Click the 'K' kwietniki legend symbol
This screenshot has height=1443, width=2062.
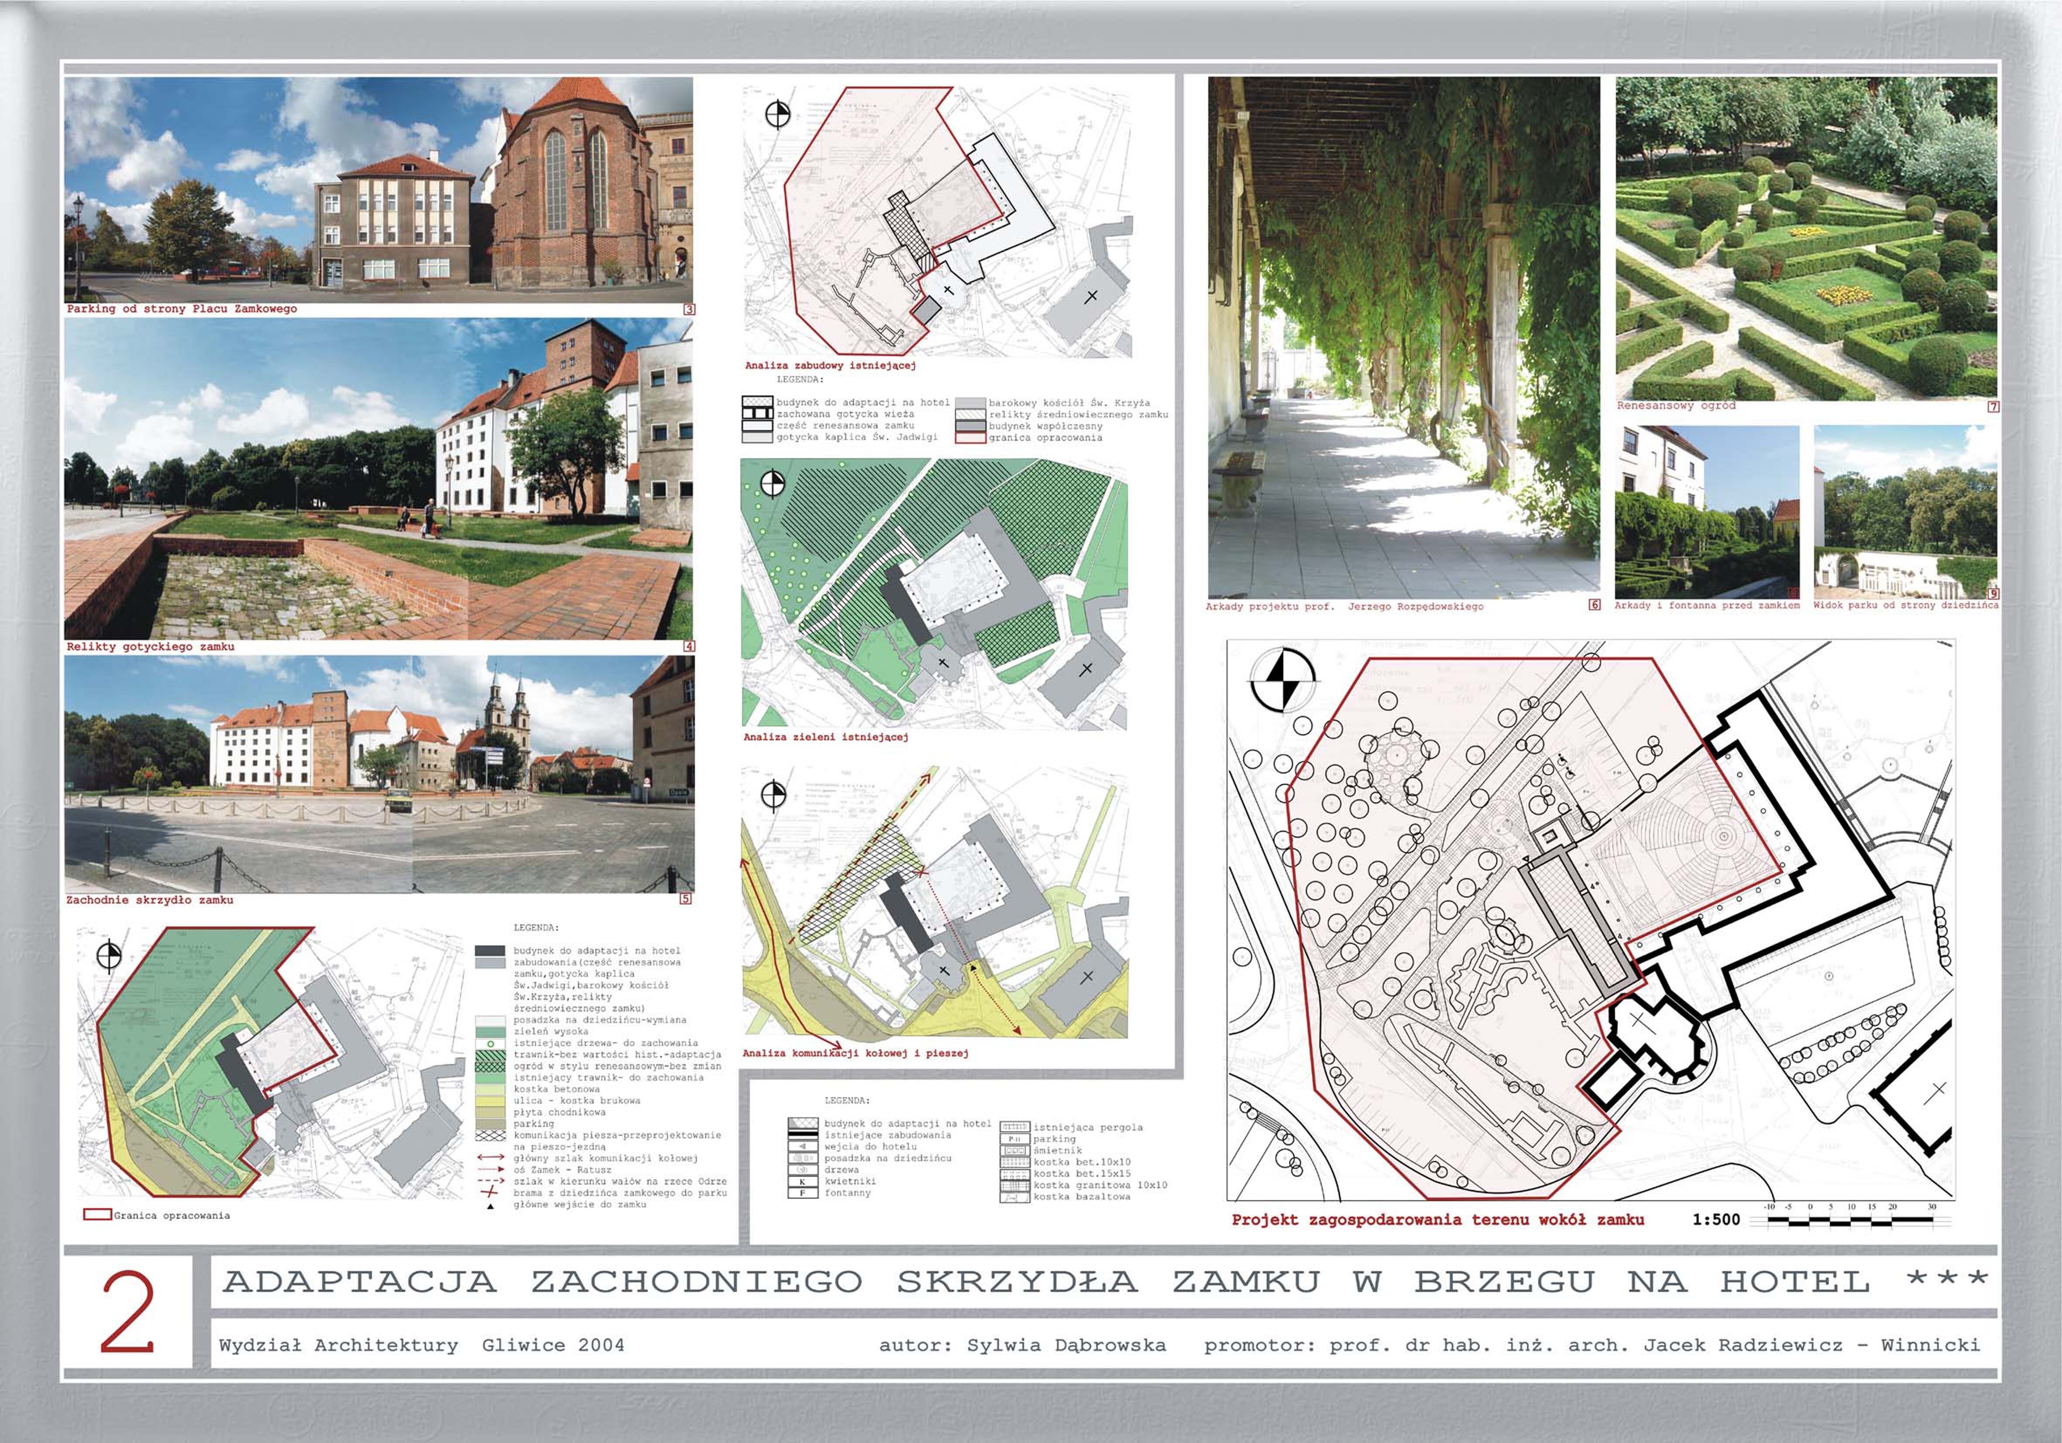point(803,1182)
